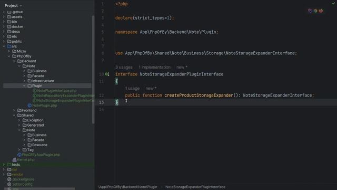This screenshot has height=190, width=337.
Task: Click the bin folder icon
Action: coord(9,22)
